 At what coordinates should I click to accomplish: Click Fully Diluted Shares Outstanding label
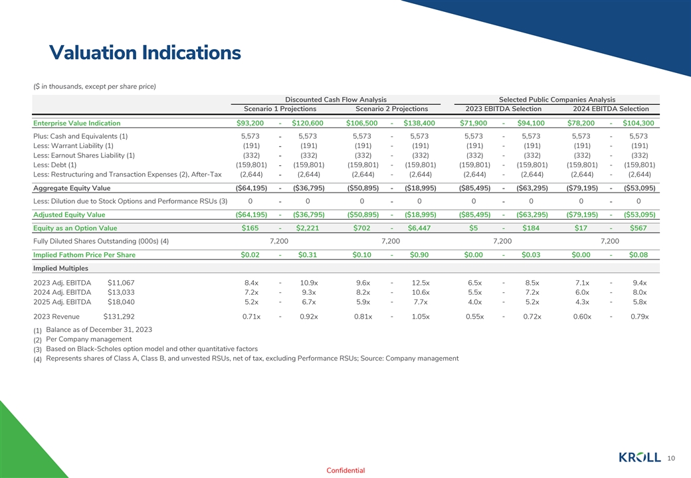click(101, 241)
